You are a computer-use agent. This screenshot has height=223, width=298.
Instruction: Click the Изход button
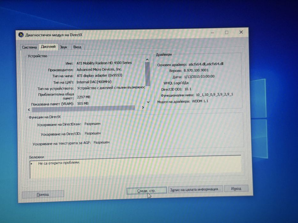(236, 188)
